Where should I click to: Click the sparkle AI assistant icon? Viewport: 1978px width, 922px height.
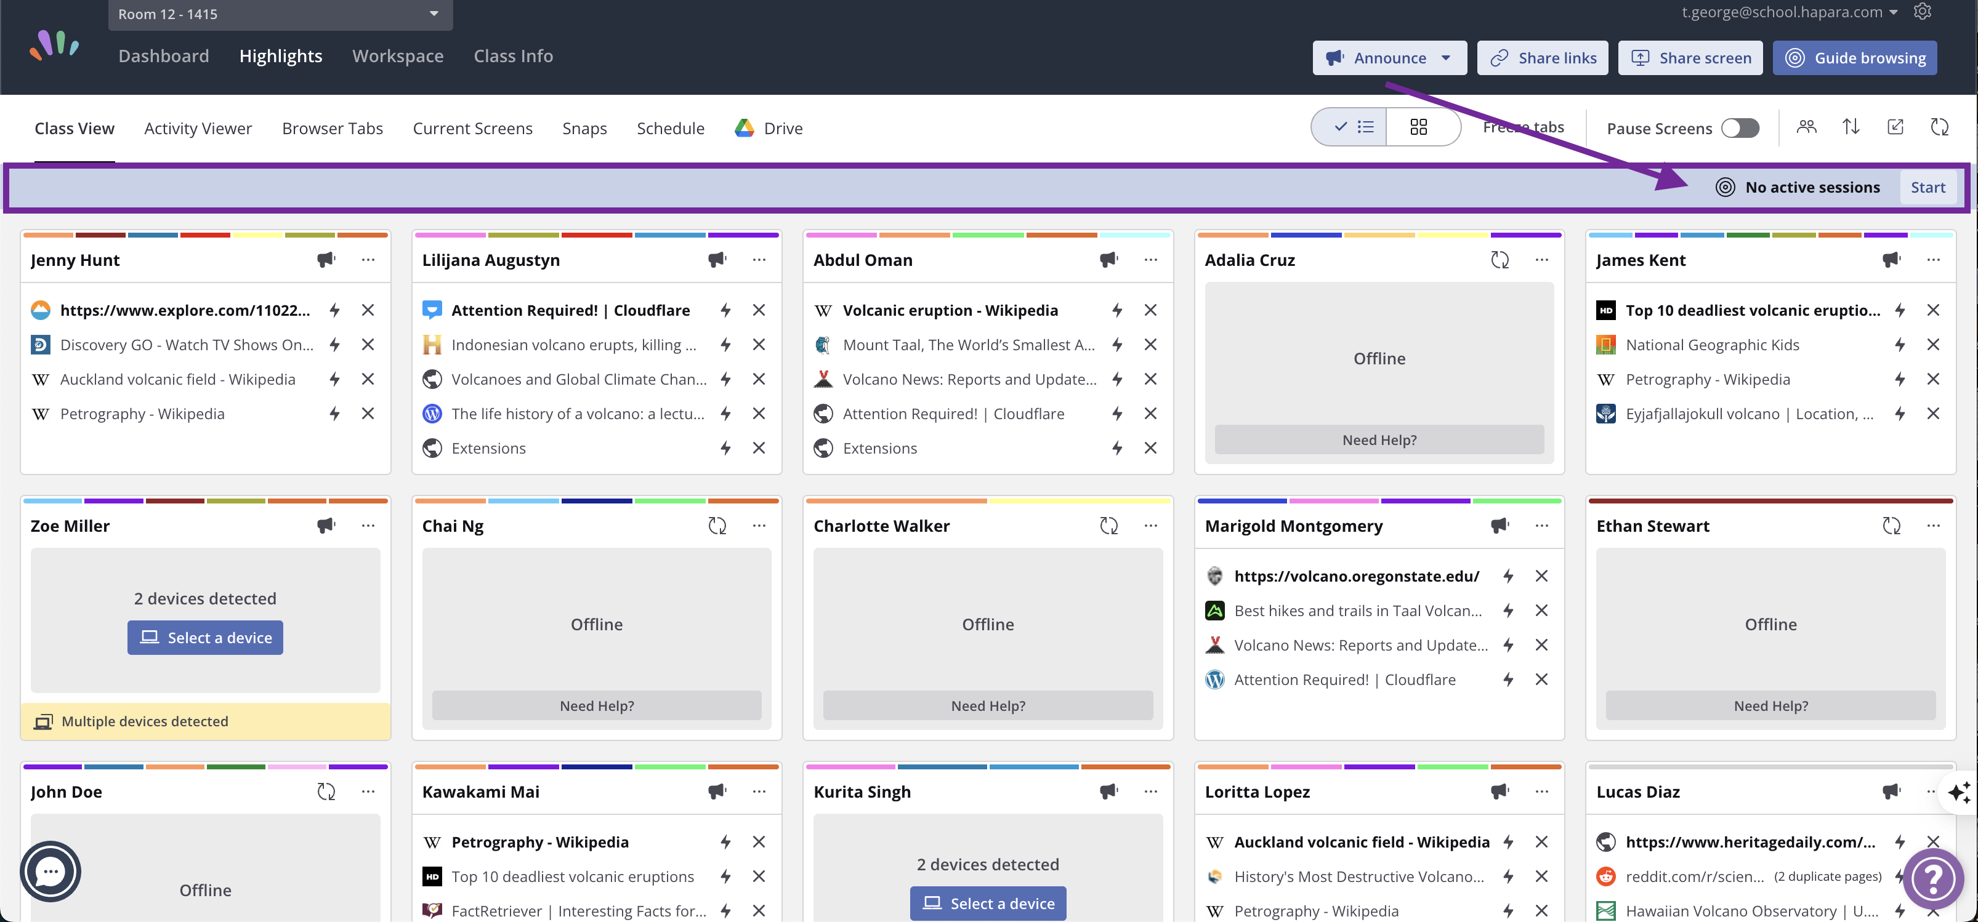click(x=1958, y=792)
